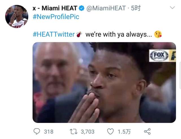Open the #NewProfilePic hashtag
The height and width of the screenshot is (139, 181).
pos(56,17)
